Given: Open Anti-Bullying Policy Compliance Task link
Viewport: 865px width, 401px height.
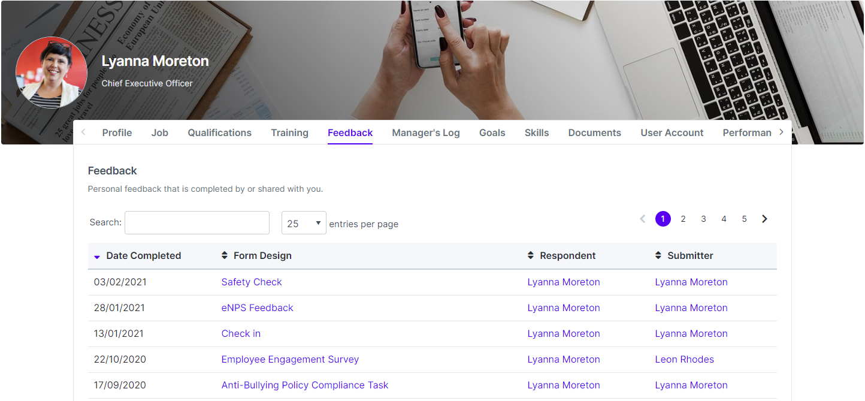Looking at the screenshot, I should [x=305, y=385].
